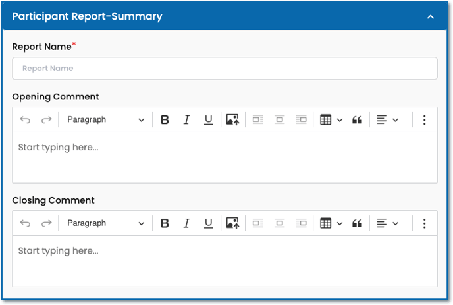The width and height of the screenshot is (453, 305).
Task: Open Insert table dropdown in Opening Comment
Action: pos(331,120)
